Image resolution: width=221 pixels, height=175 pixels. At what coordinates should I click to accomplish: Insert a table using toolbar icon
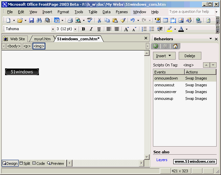(165, 21)
